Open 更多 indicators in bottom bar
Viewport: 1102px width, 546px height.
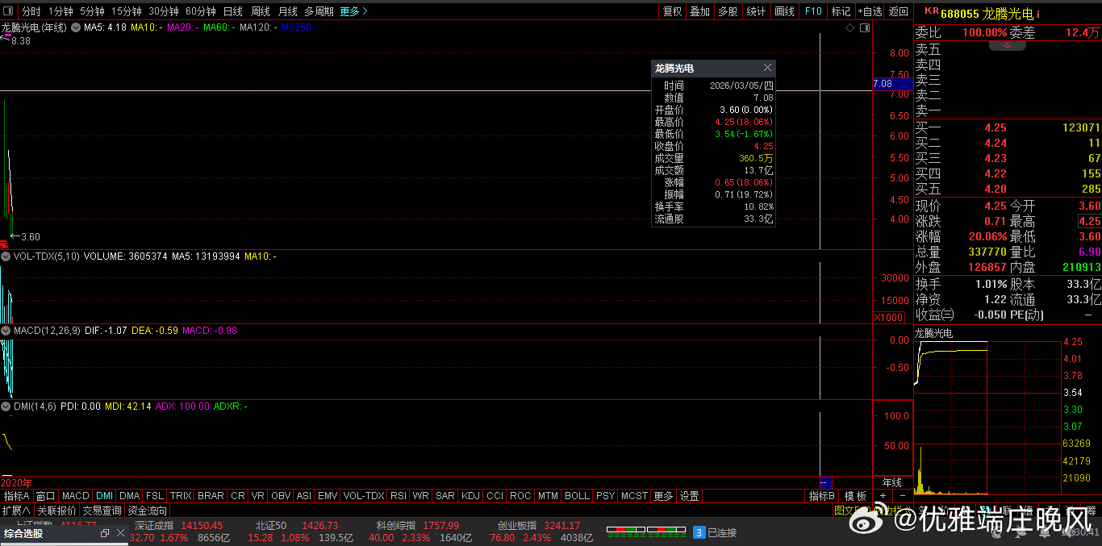(663, 496)
